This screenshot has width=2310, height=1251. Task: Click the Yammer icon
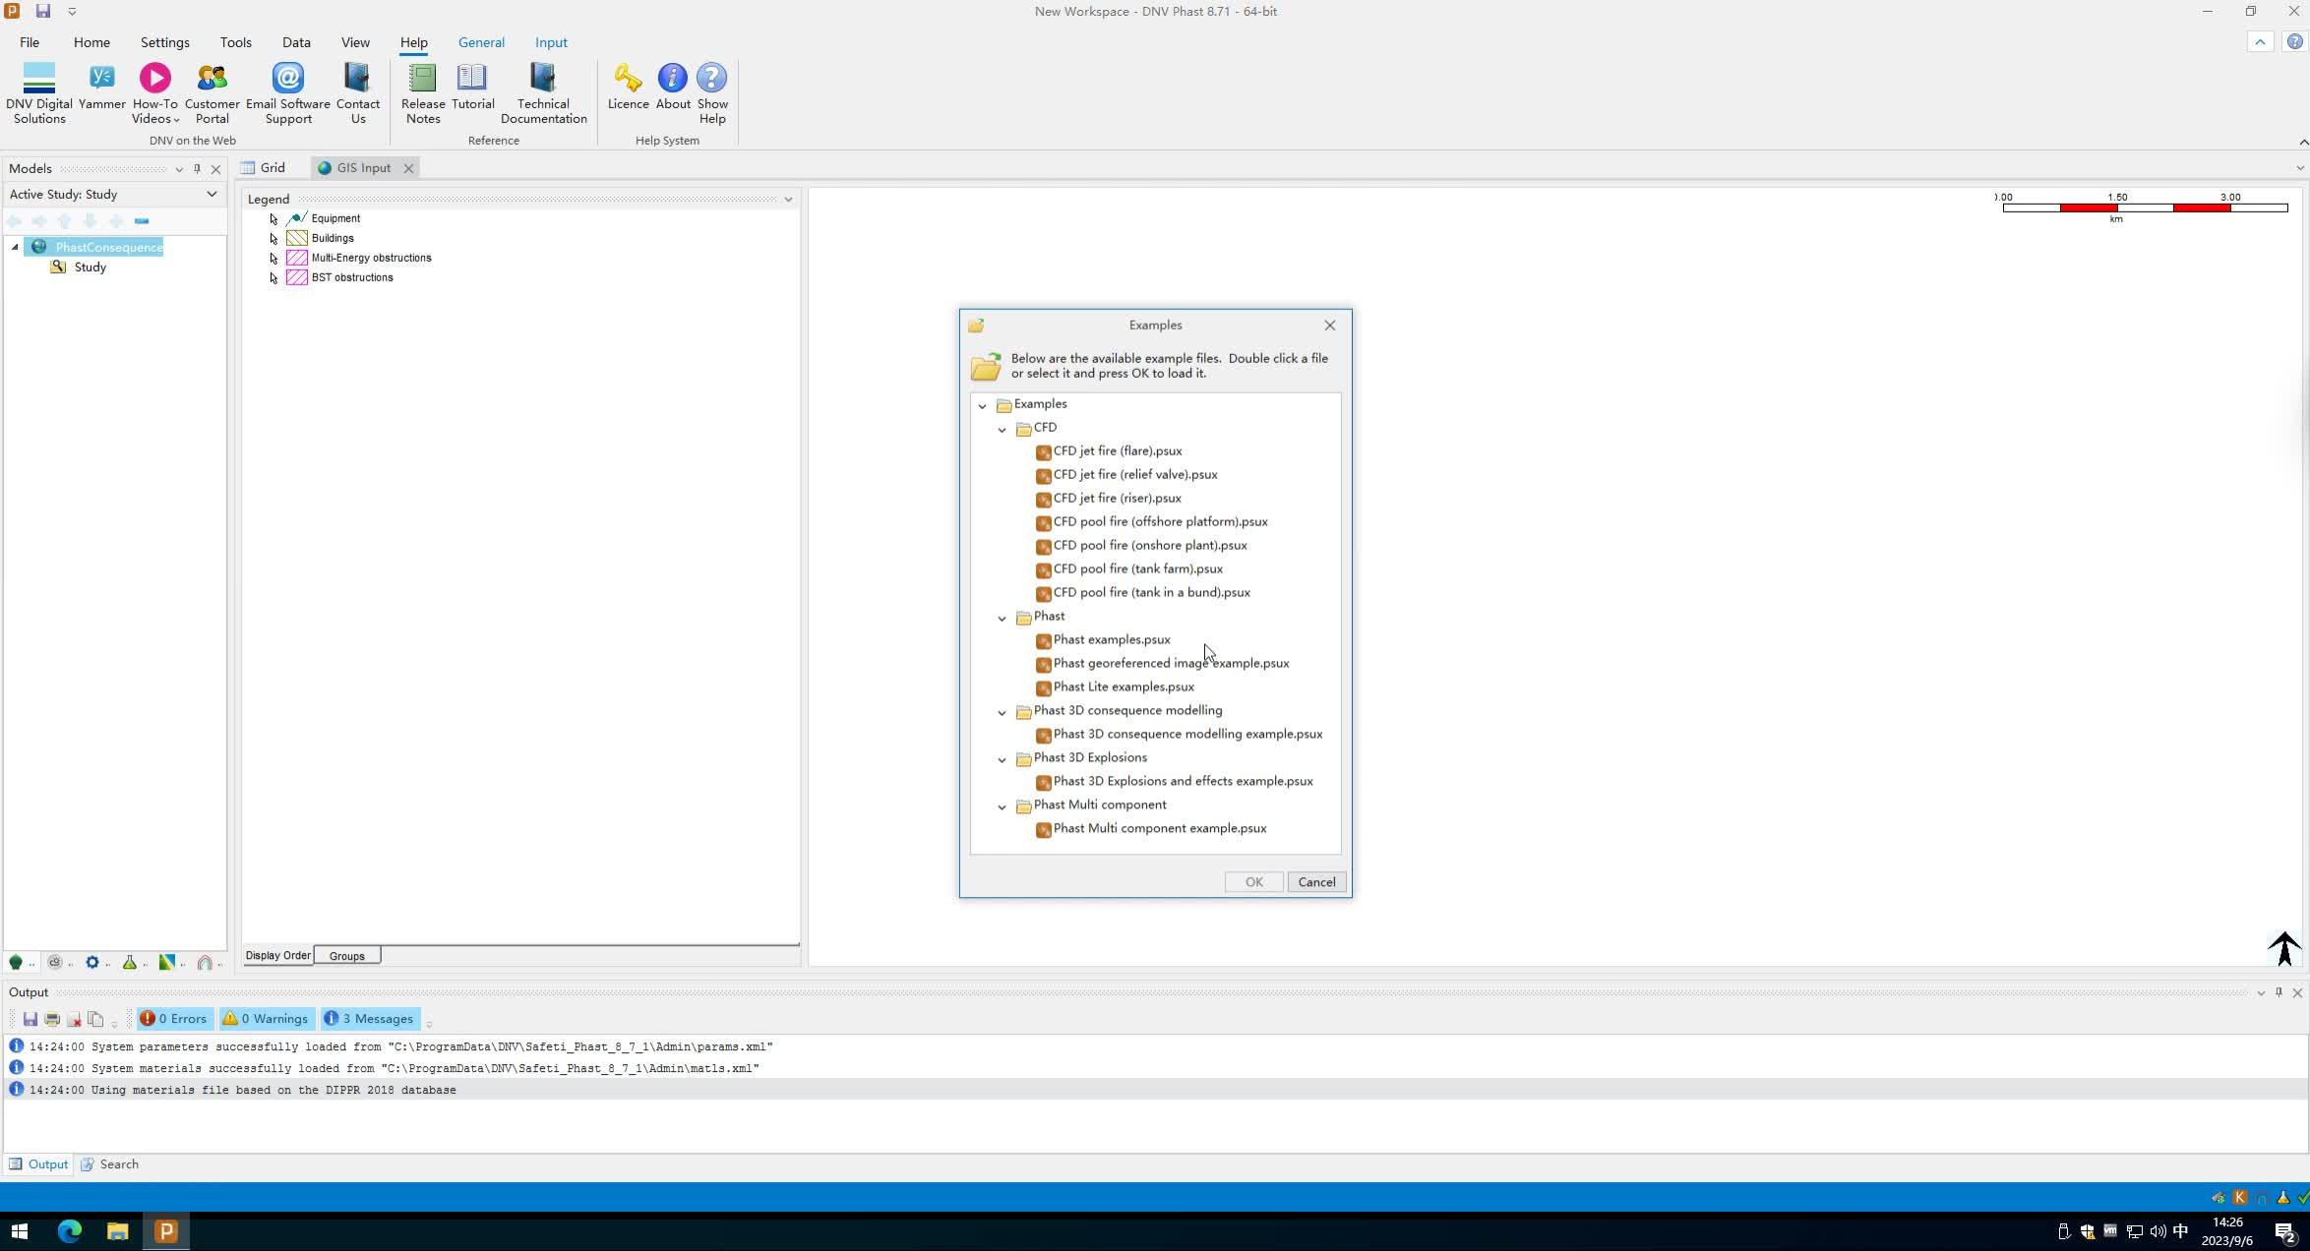click(x=101, y=79)
